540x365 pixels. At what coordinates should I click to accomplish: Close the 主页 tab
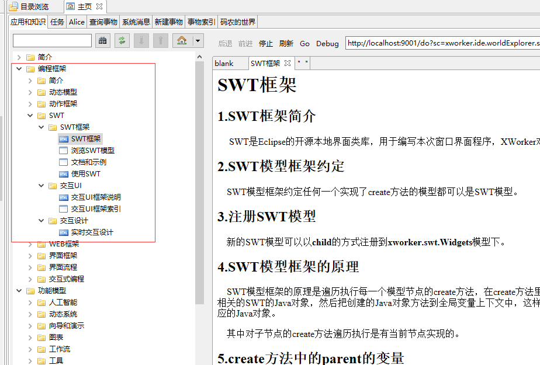(x=99, y=6)
